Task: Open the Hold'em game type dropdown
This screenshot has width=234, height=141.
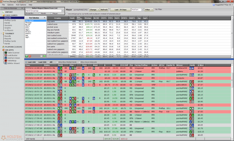Action: (x=142, y=10)
